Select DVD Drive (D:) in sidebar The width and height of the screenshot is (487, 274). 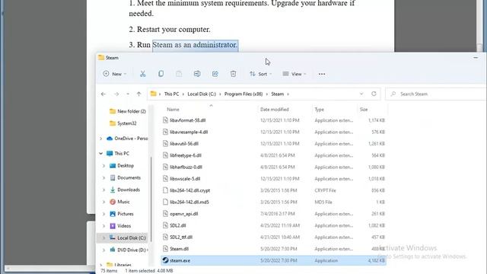click(129, 250)
